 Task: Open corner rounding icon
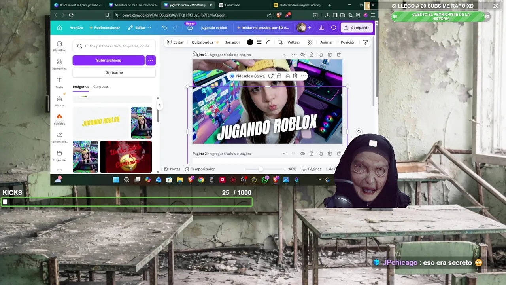pyautogui.click(x=268, y=42)
